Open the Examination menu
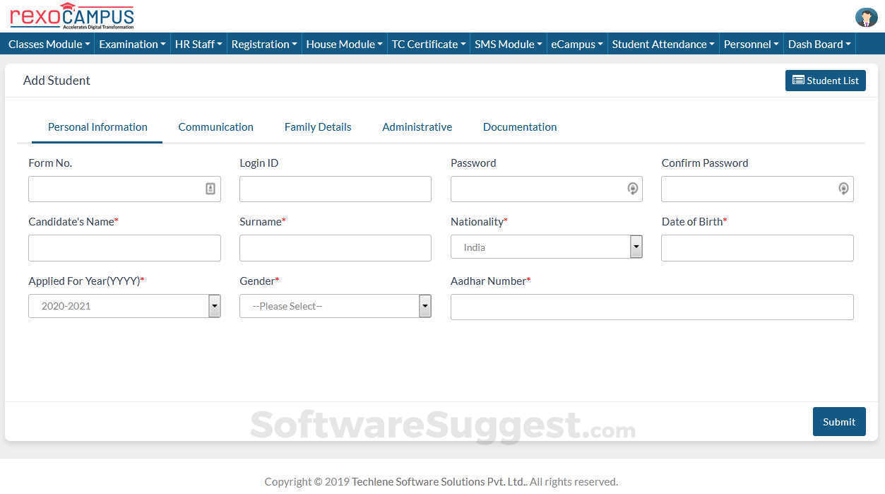The width and height of the screenshot is (885, 494). point(132,44)
